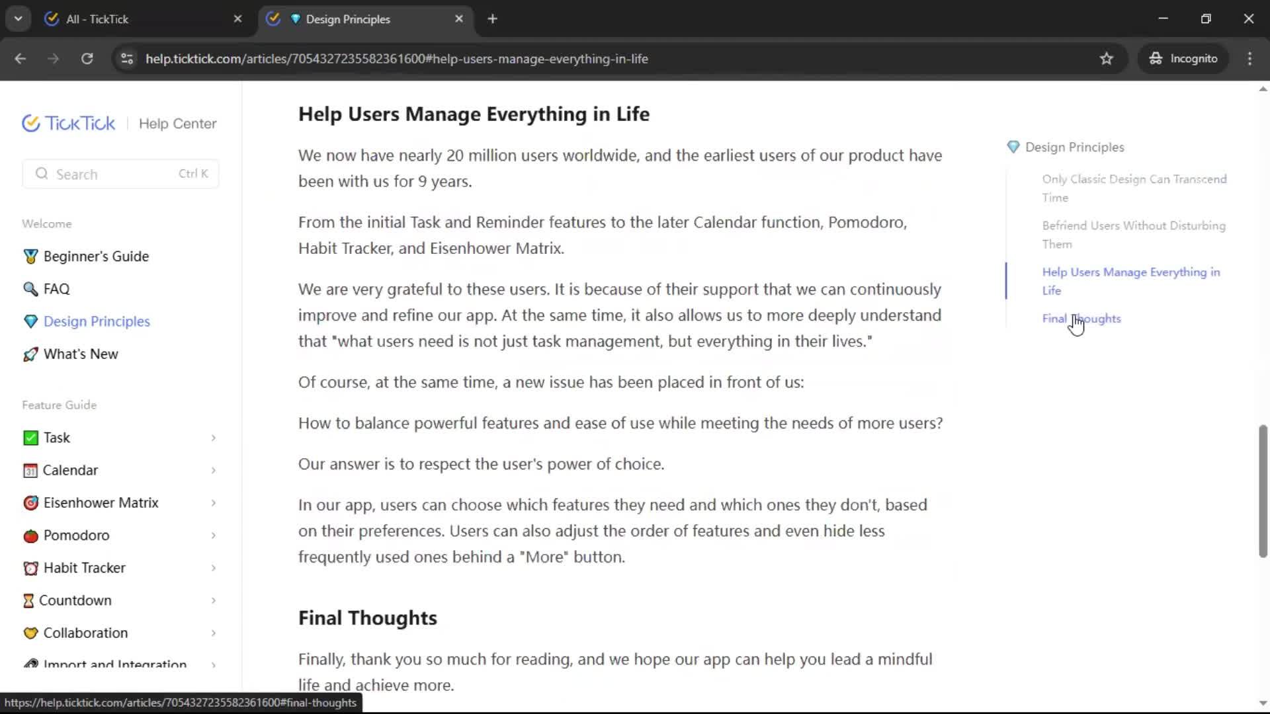Screen dimensions: 1270x714
Task: Click the page vertical scrollbar thumb
Action: pos(1262,491)
